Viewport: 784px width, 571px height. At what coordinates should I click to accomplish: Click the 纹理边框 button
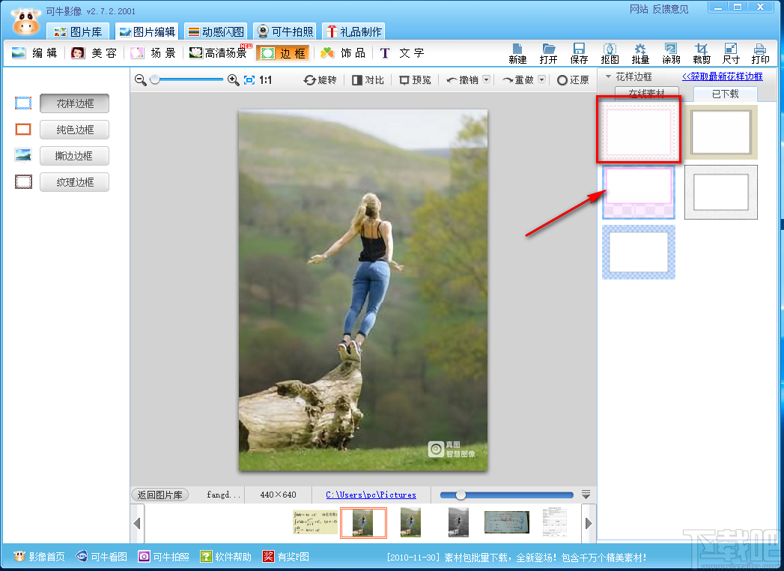(74, 181)
